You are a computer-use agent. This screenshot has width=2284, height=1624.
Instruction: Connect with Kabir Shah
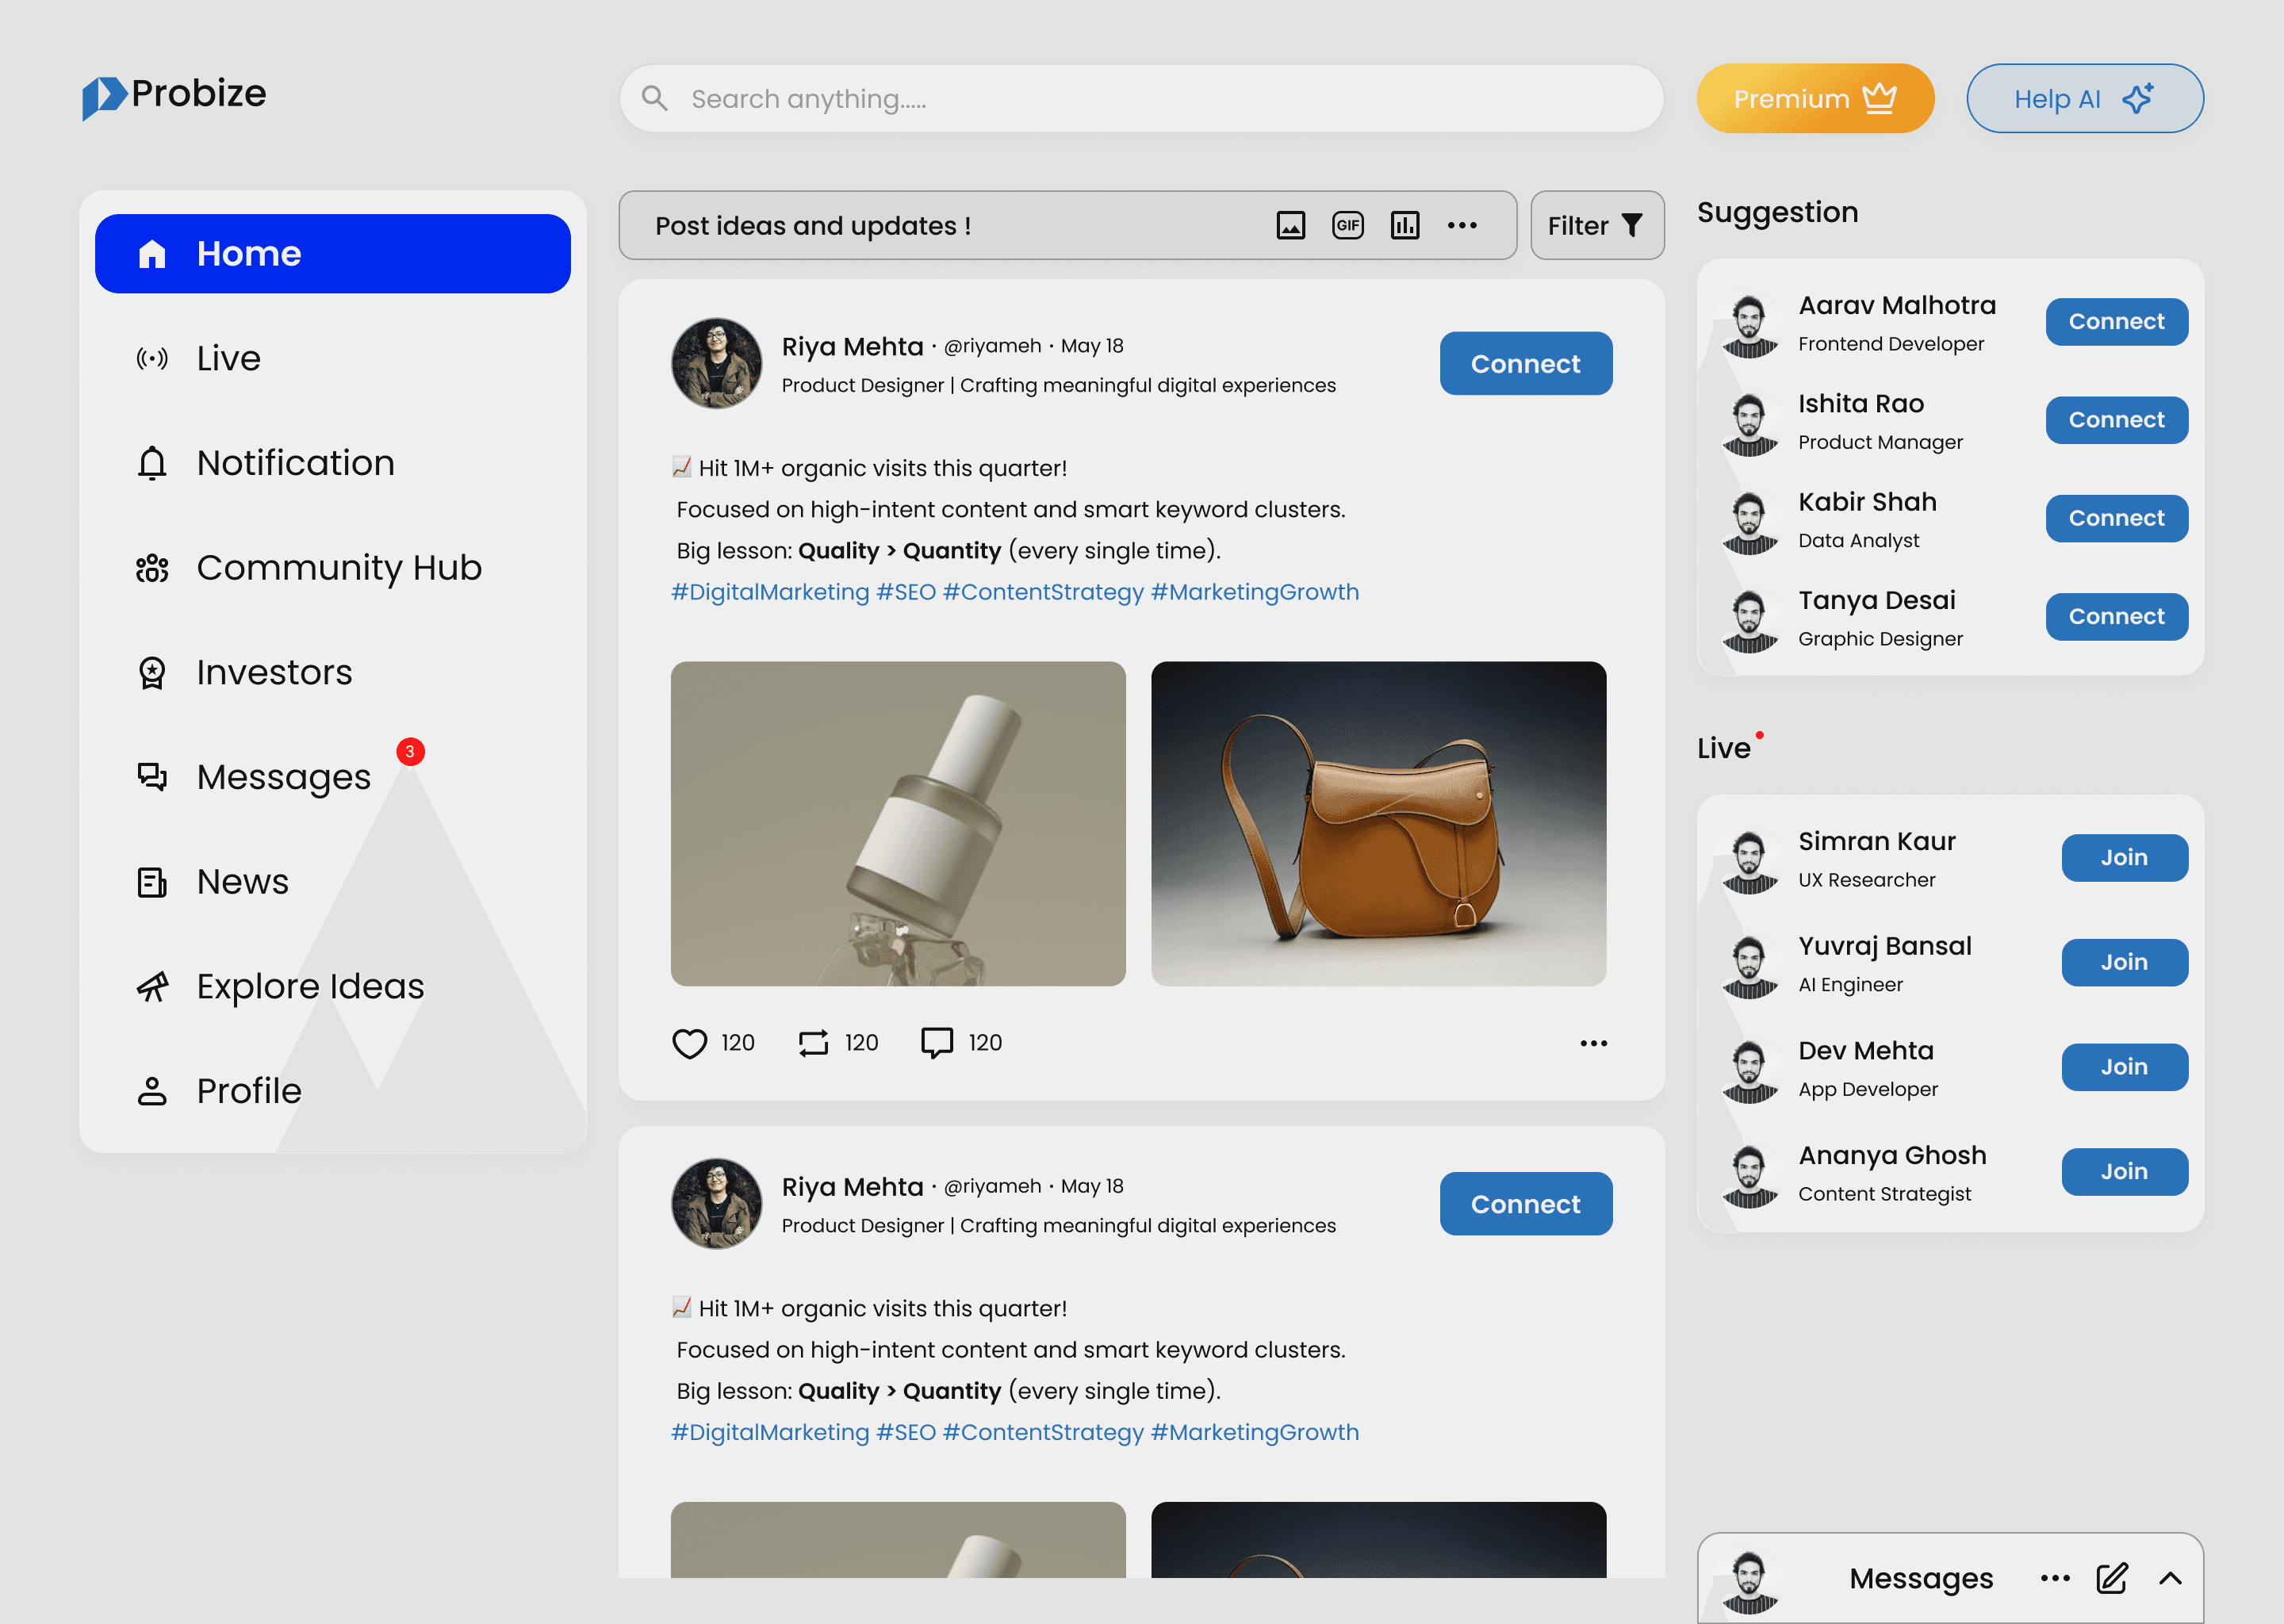(2117, 518)
